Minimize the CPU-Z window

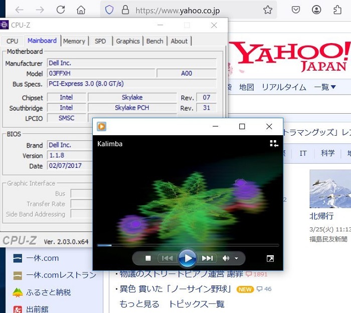[160, 25]
